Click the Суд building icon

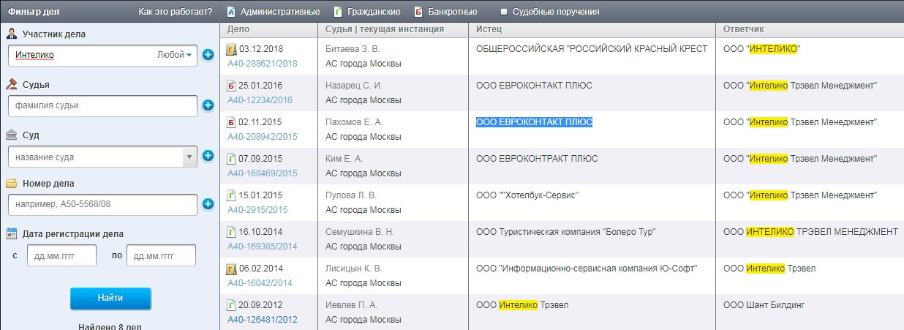click(12, 135)
